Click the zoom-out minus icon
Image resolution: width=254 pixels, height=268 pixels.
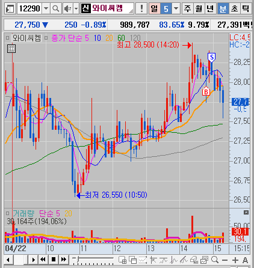tap(225, 260)
